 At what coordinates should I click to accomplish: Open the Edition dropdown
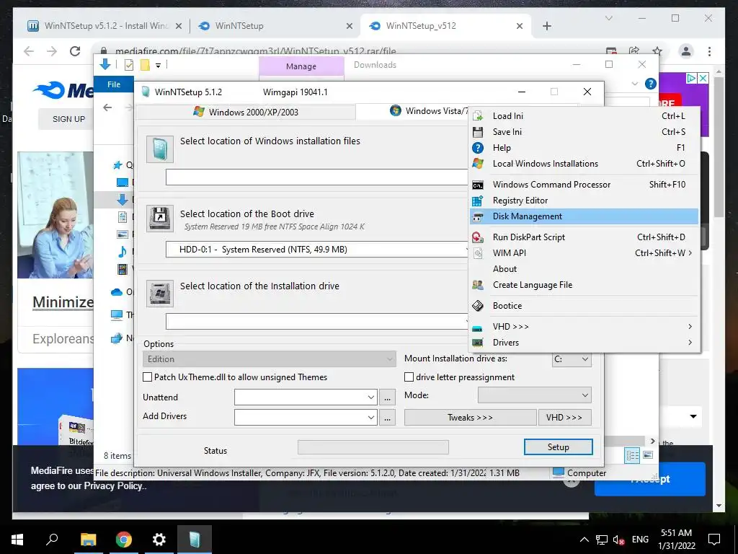269,359
